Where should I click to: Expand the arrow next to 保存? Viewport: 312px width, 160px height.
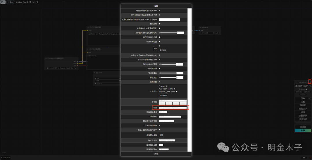tap(310, 98)
